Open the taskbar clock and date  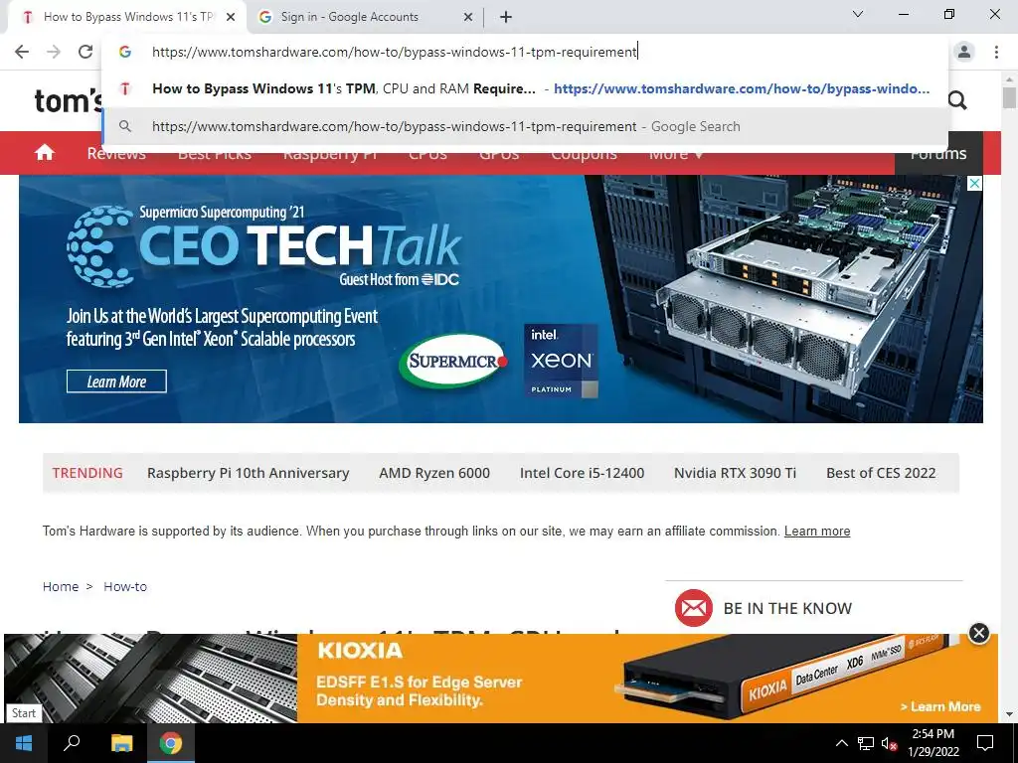click(933, 743)
